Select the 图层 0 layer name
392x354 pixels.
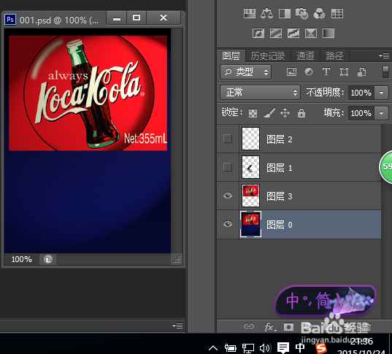(280, 225)
